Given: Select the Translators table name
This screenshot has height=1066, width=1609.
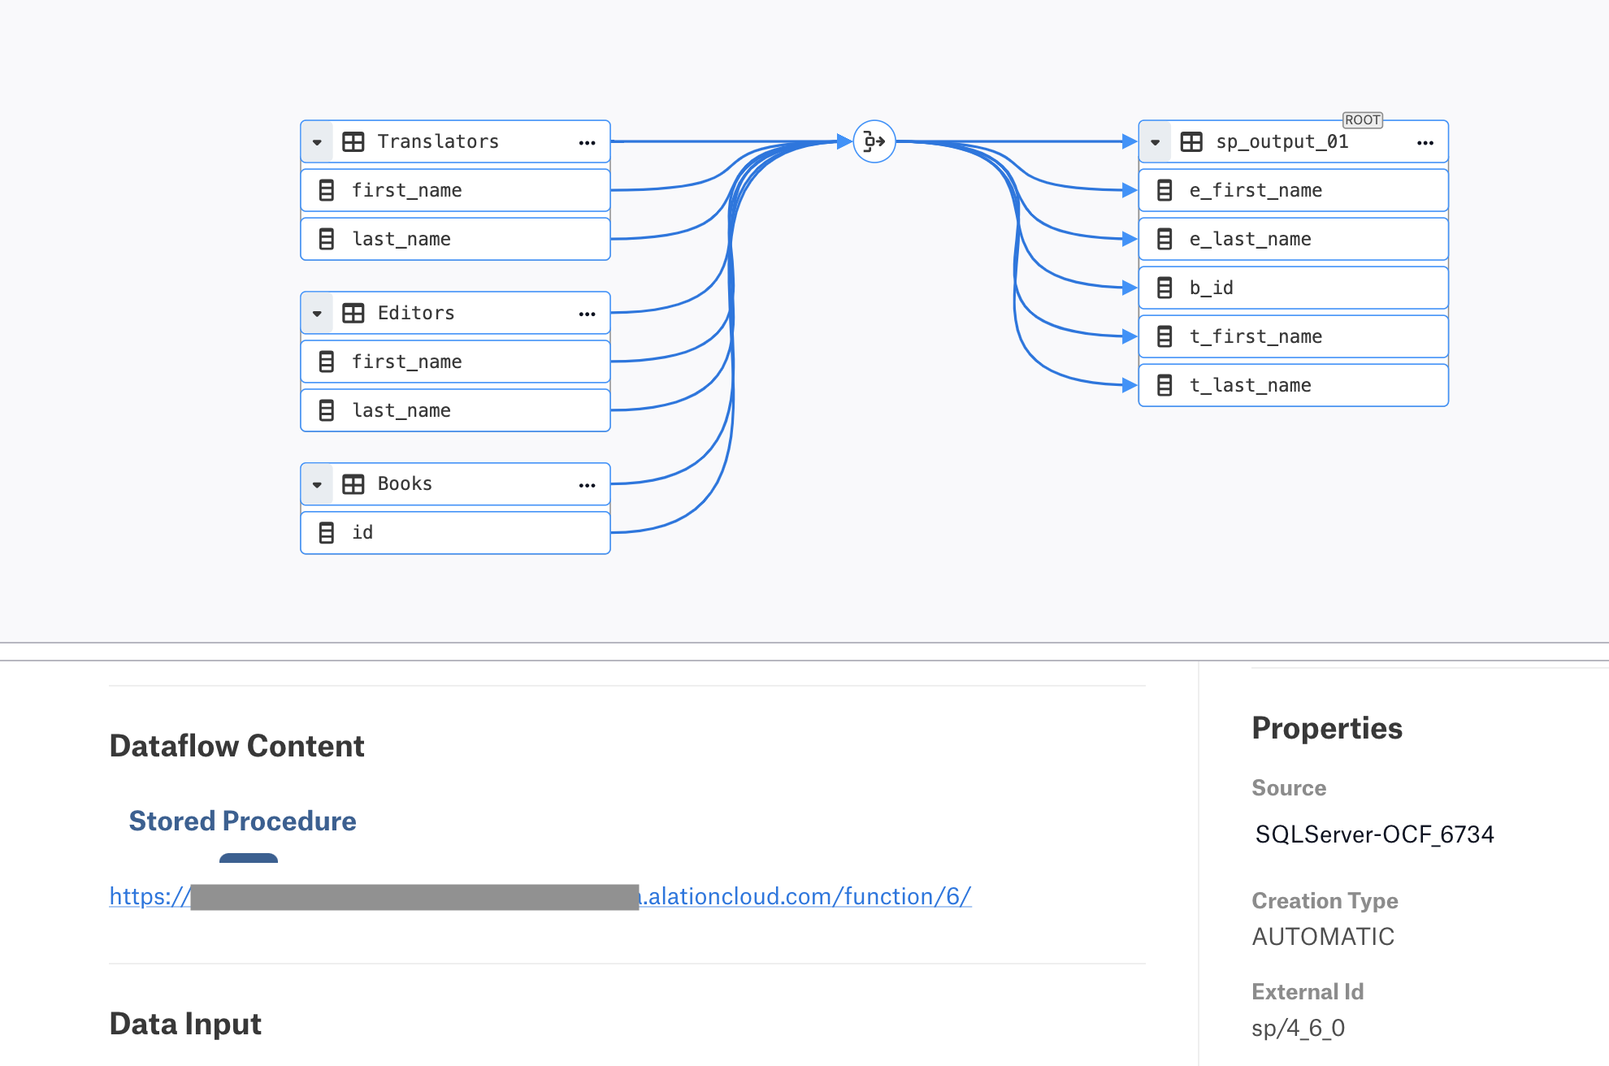Looking at the screenshot, I should tap(438, 141).
